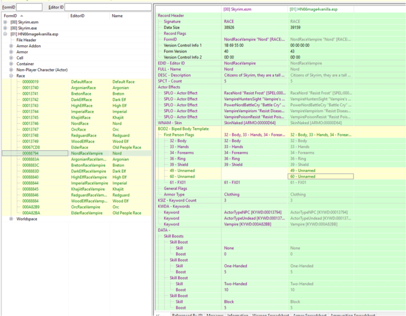Viewport: 406px width, 316px height.
Task: Click the 'FULL - Name' row label
Action: coord(169,69)
